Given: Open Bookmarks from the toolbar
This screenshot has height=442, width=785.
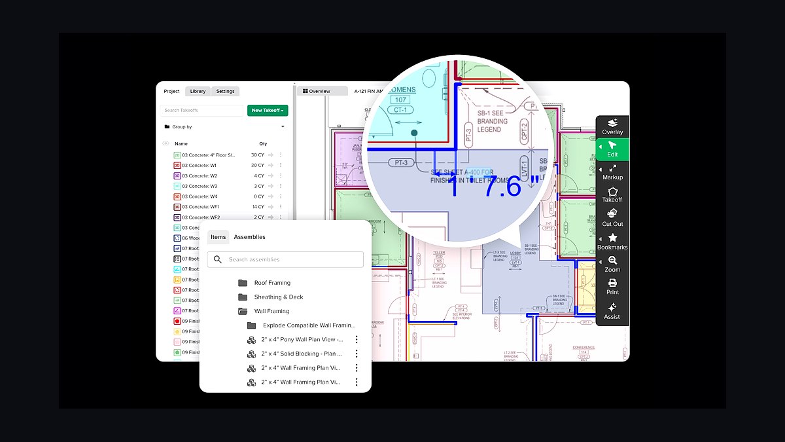Looking at the screenshot, I should 612,242.
